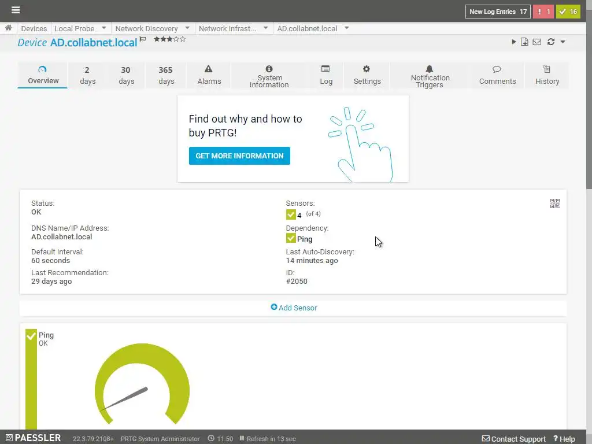Open the Comments tab

pyautogui.click(x=497, y=75)
